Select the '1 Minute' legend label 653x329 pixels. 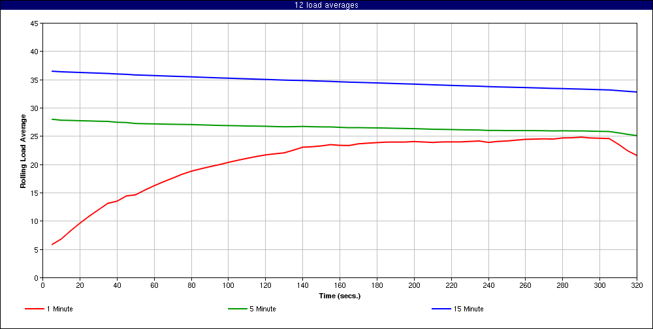(x=60, y=309)
